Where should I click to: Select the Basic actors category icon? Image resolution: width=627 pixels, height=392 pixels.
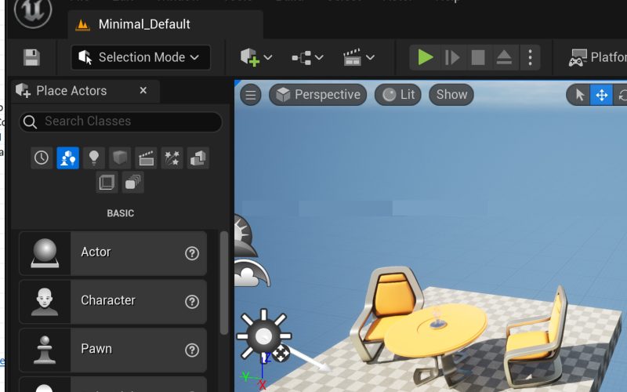[68, 158]
